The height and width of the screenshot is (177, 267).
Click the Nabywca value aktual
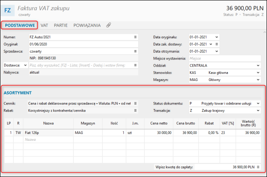[35, 72]
